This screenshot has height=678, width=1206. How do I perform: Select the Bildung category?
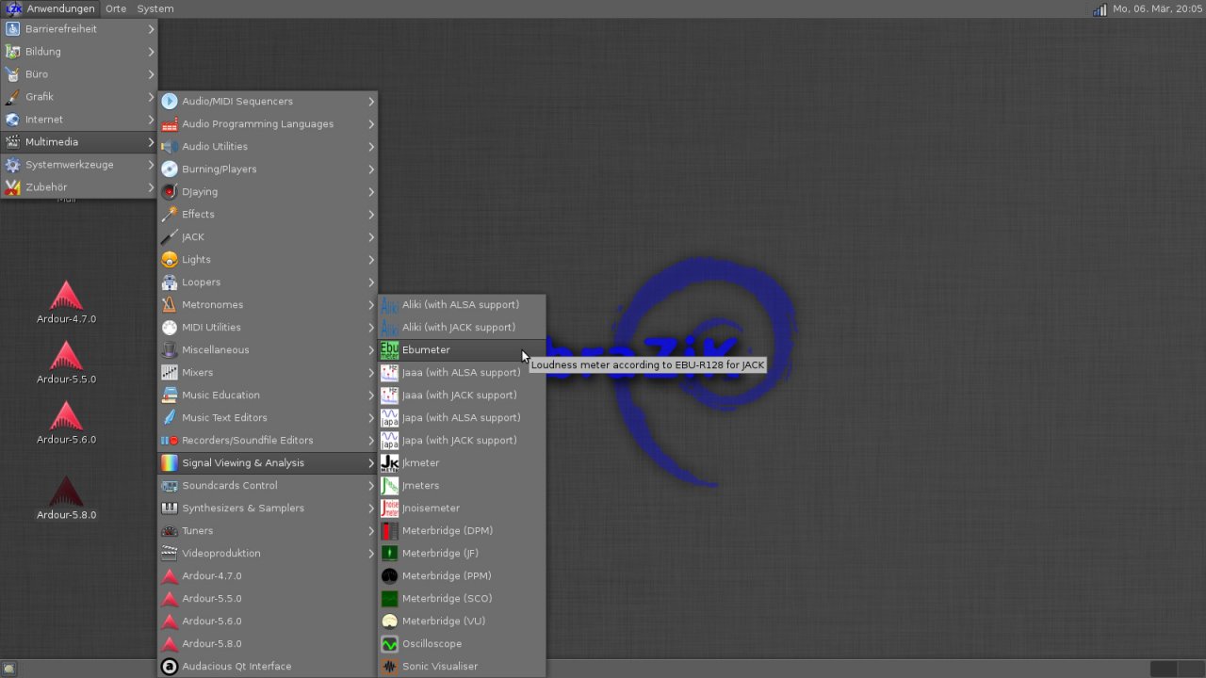(x=79, y=52)
